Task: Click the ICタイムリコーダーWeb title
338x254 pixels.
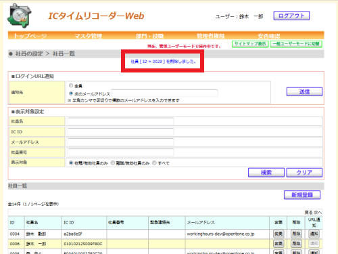Action: tap(96, 16)
